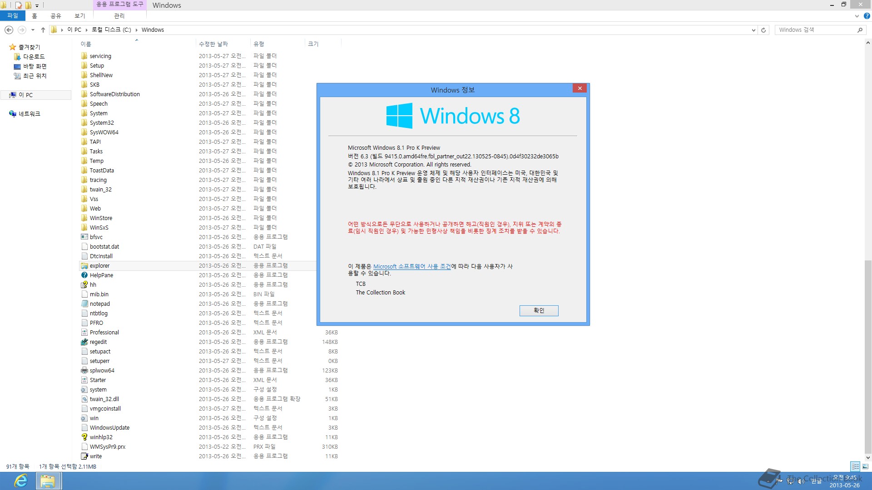Select the WMSysPr9.prx file
872x490 pixels.
[108, 447]
